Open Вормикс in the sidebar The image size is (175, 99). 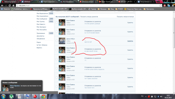pyautogui.click(x=39, y=48)
